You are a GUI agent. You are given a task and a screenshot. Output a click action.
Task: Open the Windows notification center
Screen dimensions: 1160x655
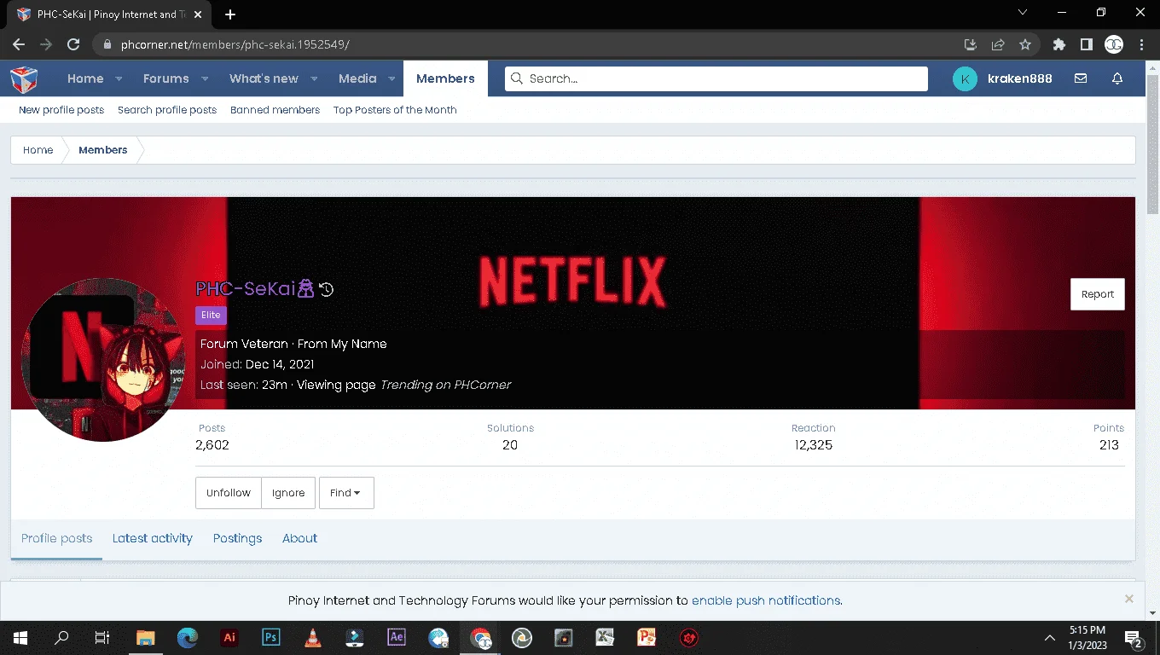[1134, 638]
